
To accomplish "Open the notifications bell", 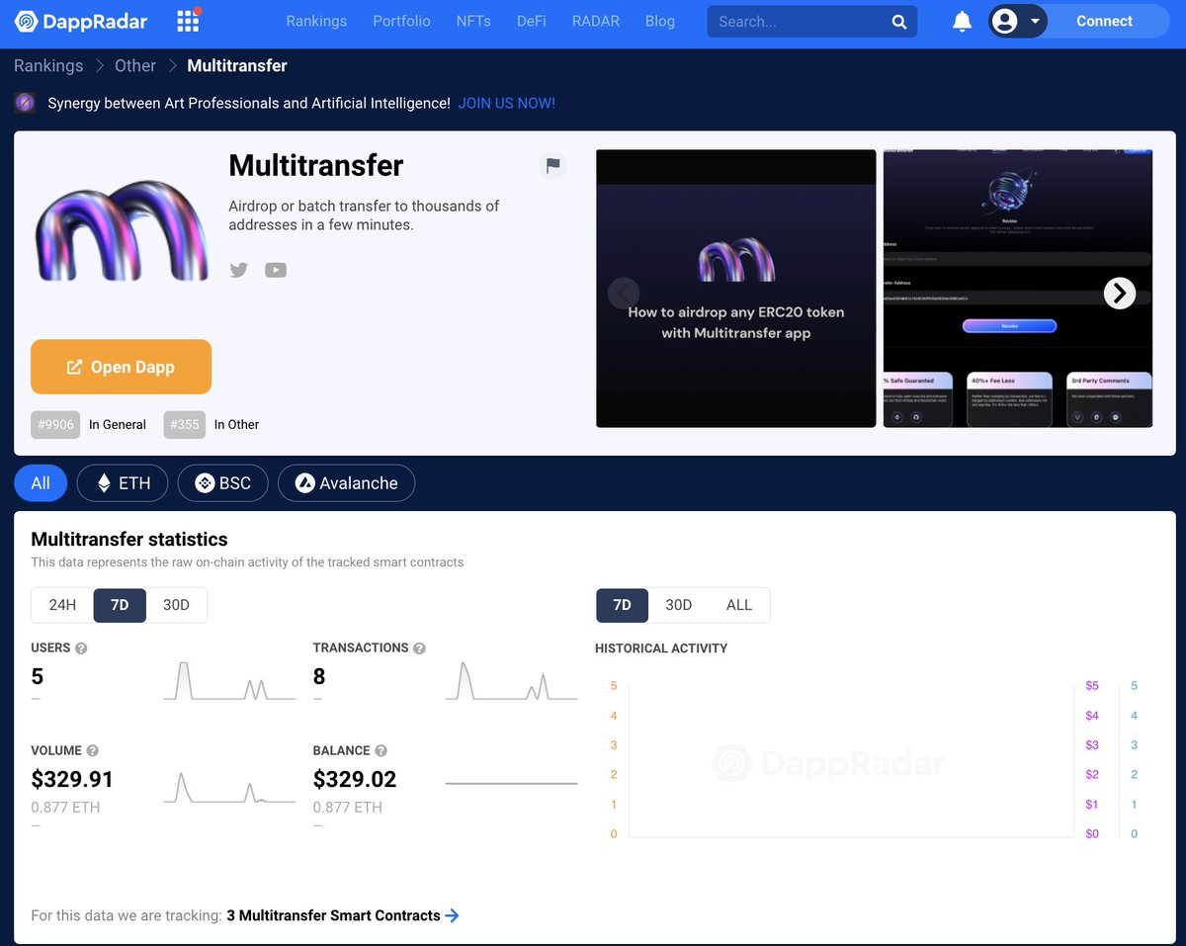I will pyautogui.click(x=962, y=22).
